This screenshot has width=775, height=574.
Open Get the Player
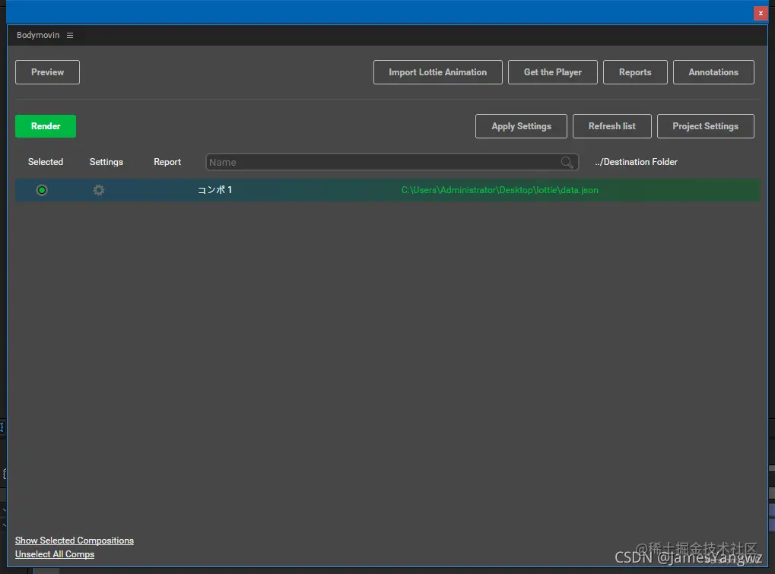553,72
